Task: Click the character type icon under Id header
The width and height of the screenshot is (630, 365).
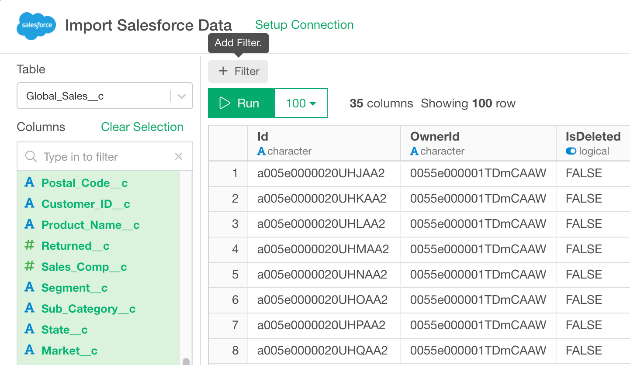Action: coord(261,152)
